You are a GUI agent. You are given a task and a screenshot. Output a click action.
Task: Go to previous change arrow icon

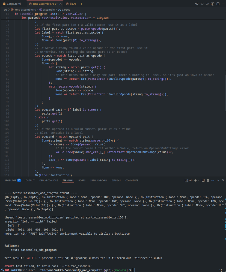coord(197,4)
